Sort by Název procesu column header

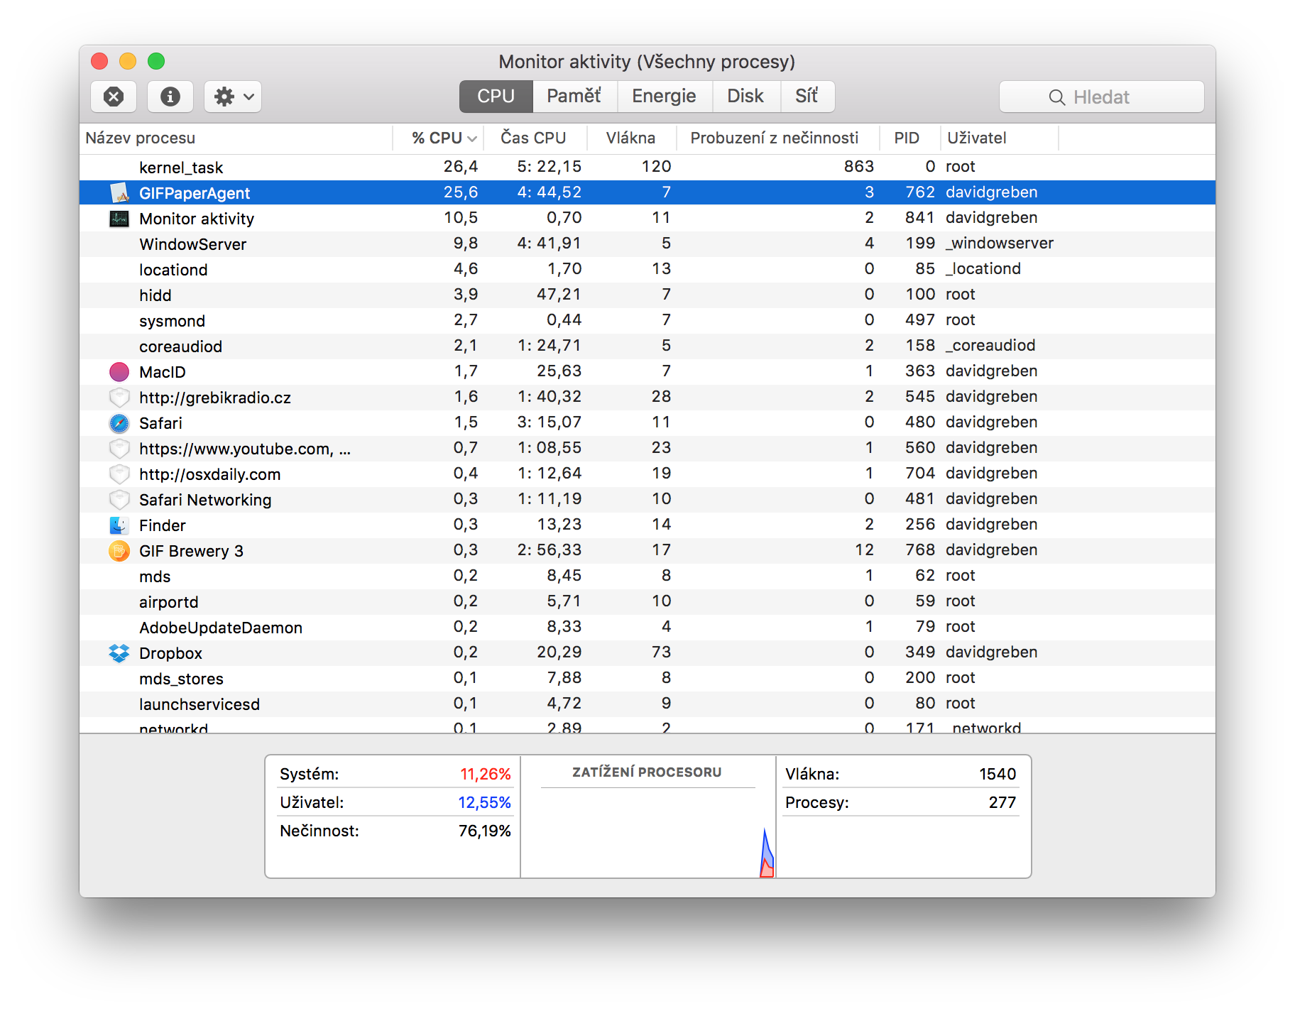236,138
